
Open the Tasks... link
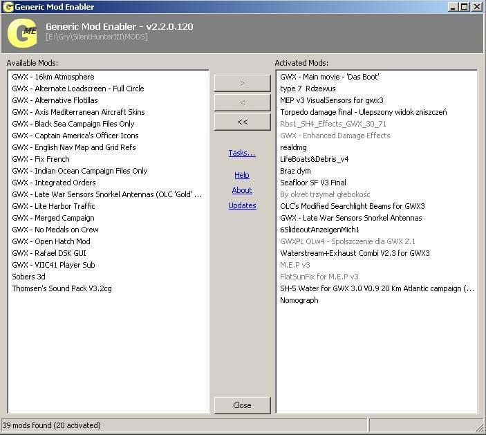click(x=242, y=153)
